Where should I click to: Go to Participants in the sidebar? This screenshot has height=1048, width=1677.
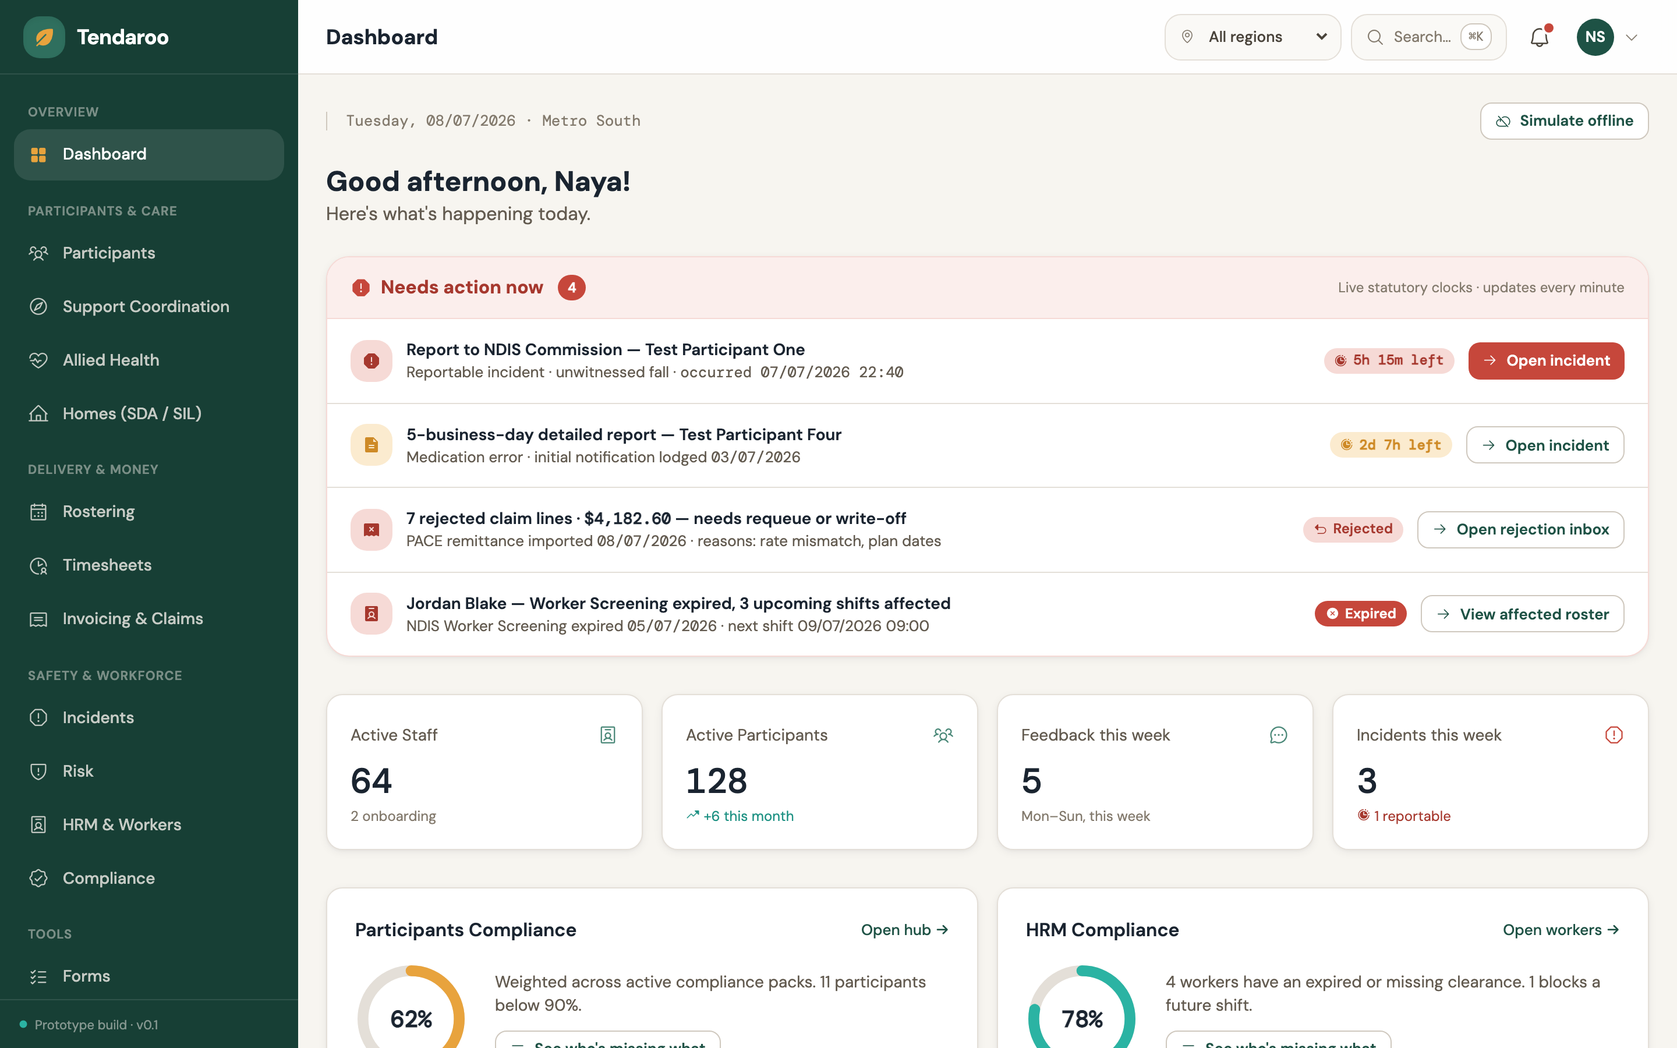149,253
